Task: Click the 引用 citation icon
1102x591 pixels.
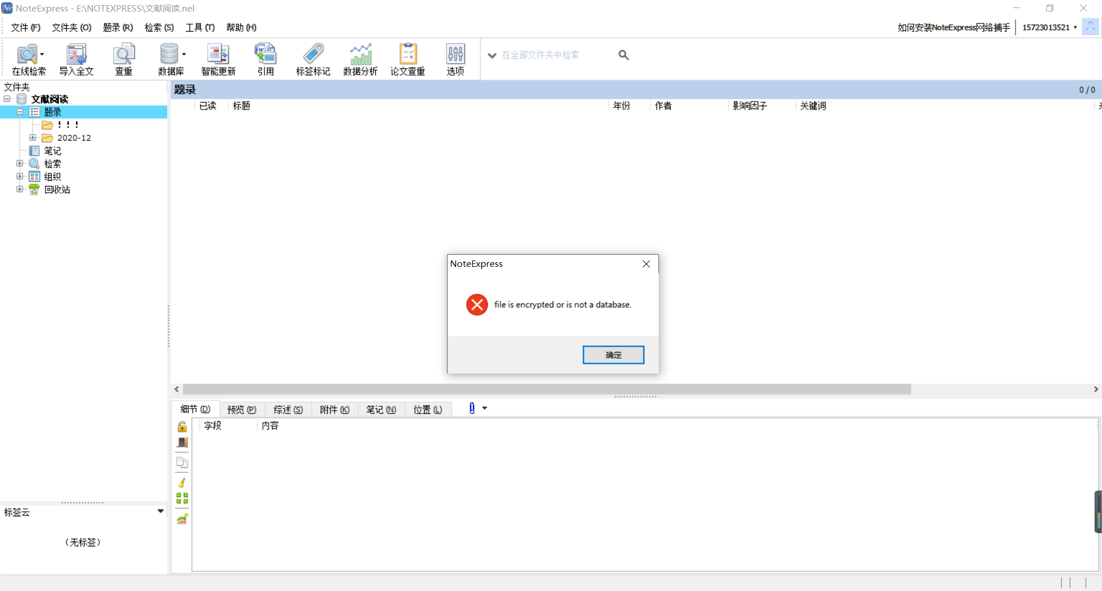Action: pyautogui.click(x=266, y=60)
